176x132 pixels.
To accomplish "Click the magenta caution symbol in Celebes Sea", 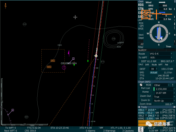I will [64, 68].
